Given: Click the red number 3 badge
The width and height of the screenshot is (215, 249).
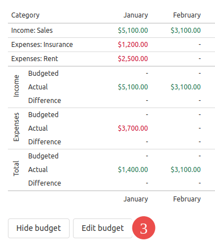Looking at the screenshot, I should point(144,228).
